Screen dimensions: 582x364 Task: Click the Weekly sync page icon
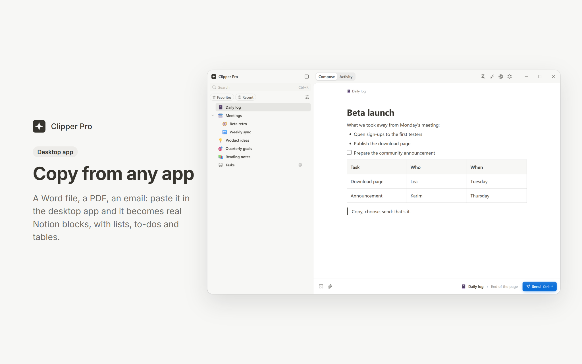point(225,132)
